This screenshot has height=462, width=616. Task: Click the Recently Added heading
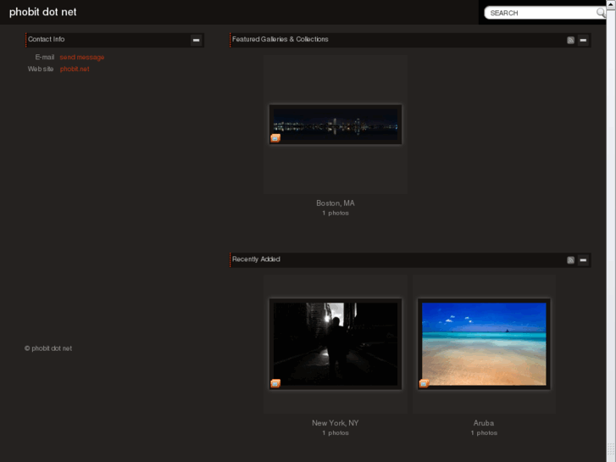click(x=256, y=259)
